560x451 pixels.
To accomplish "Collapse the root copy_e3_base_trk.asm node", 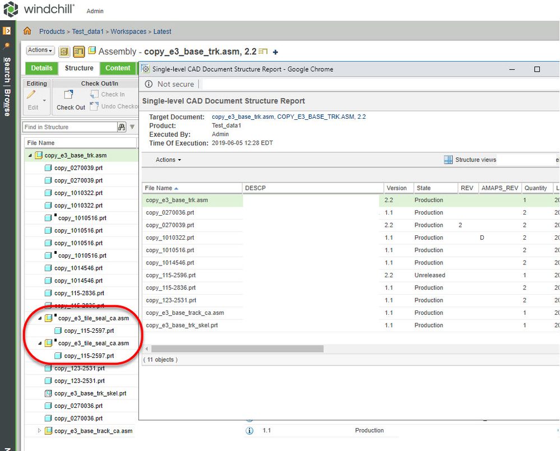I will click(30, 155).
